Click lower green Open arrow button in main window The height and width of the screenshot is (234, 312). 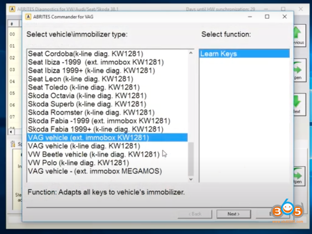299,176
